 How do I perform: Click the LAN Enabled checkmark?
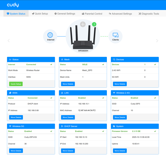[x=103, y=98]
